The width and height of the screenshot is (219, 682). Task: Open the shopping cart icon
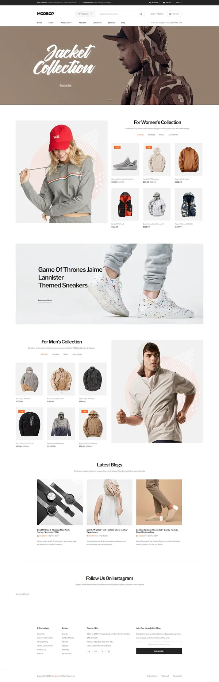click(x=170, y=14)
